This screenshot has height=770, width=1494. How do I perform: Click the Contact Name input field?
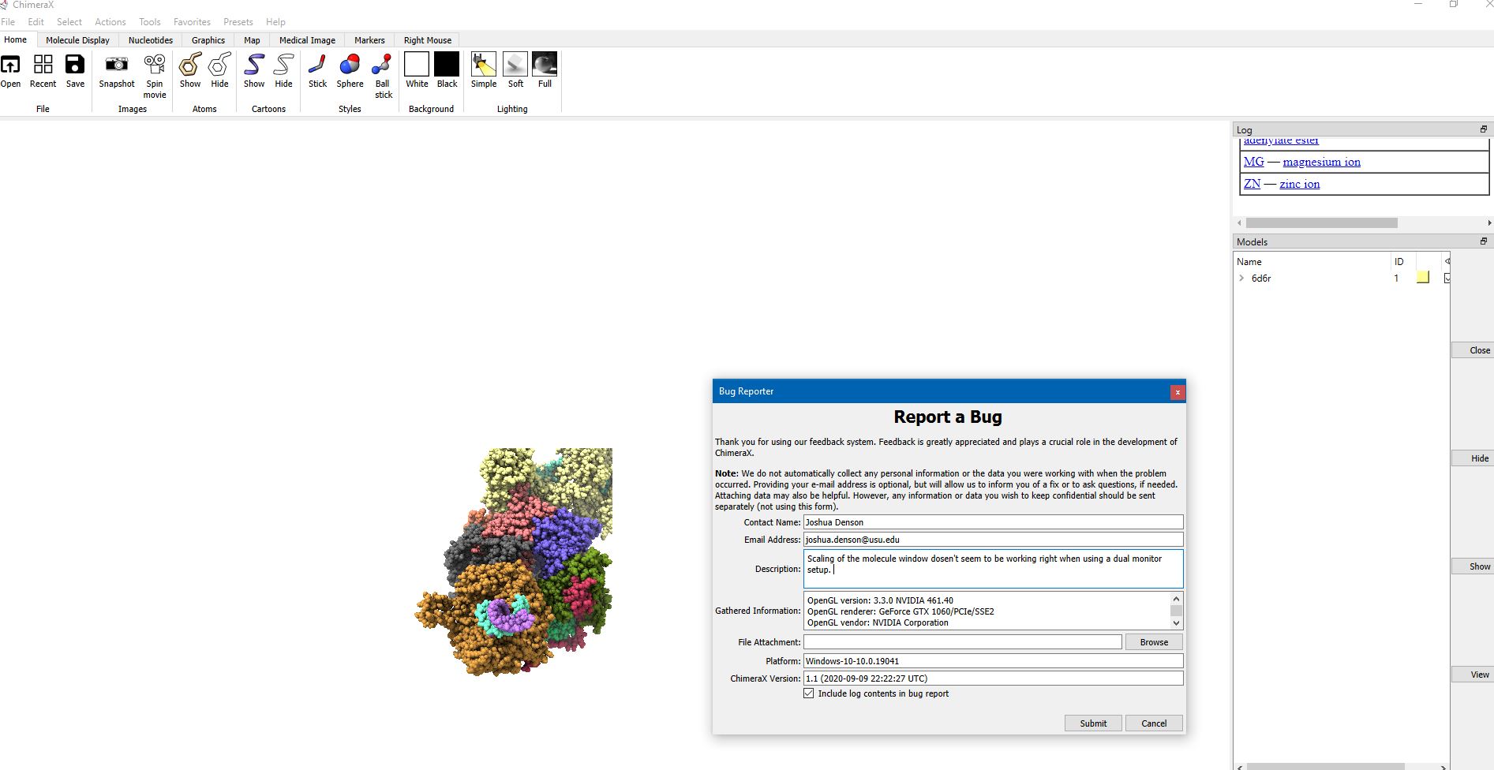pyautogui.click(x=993, y=522)
